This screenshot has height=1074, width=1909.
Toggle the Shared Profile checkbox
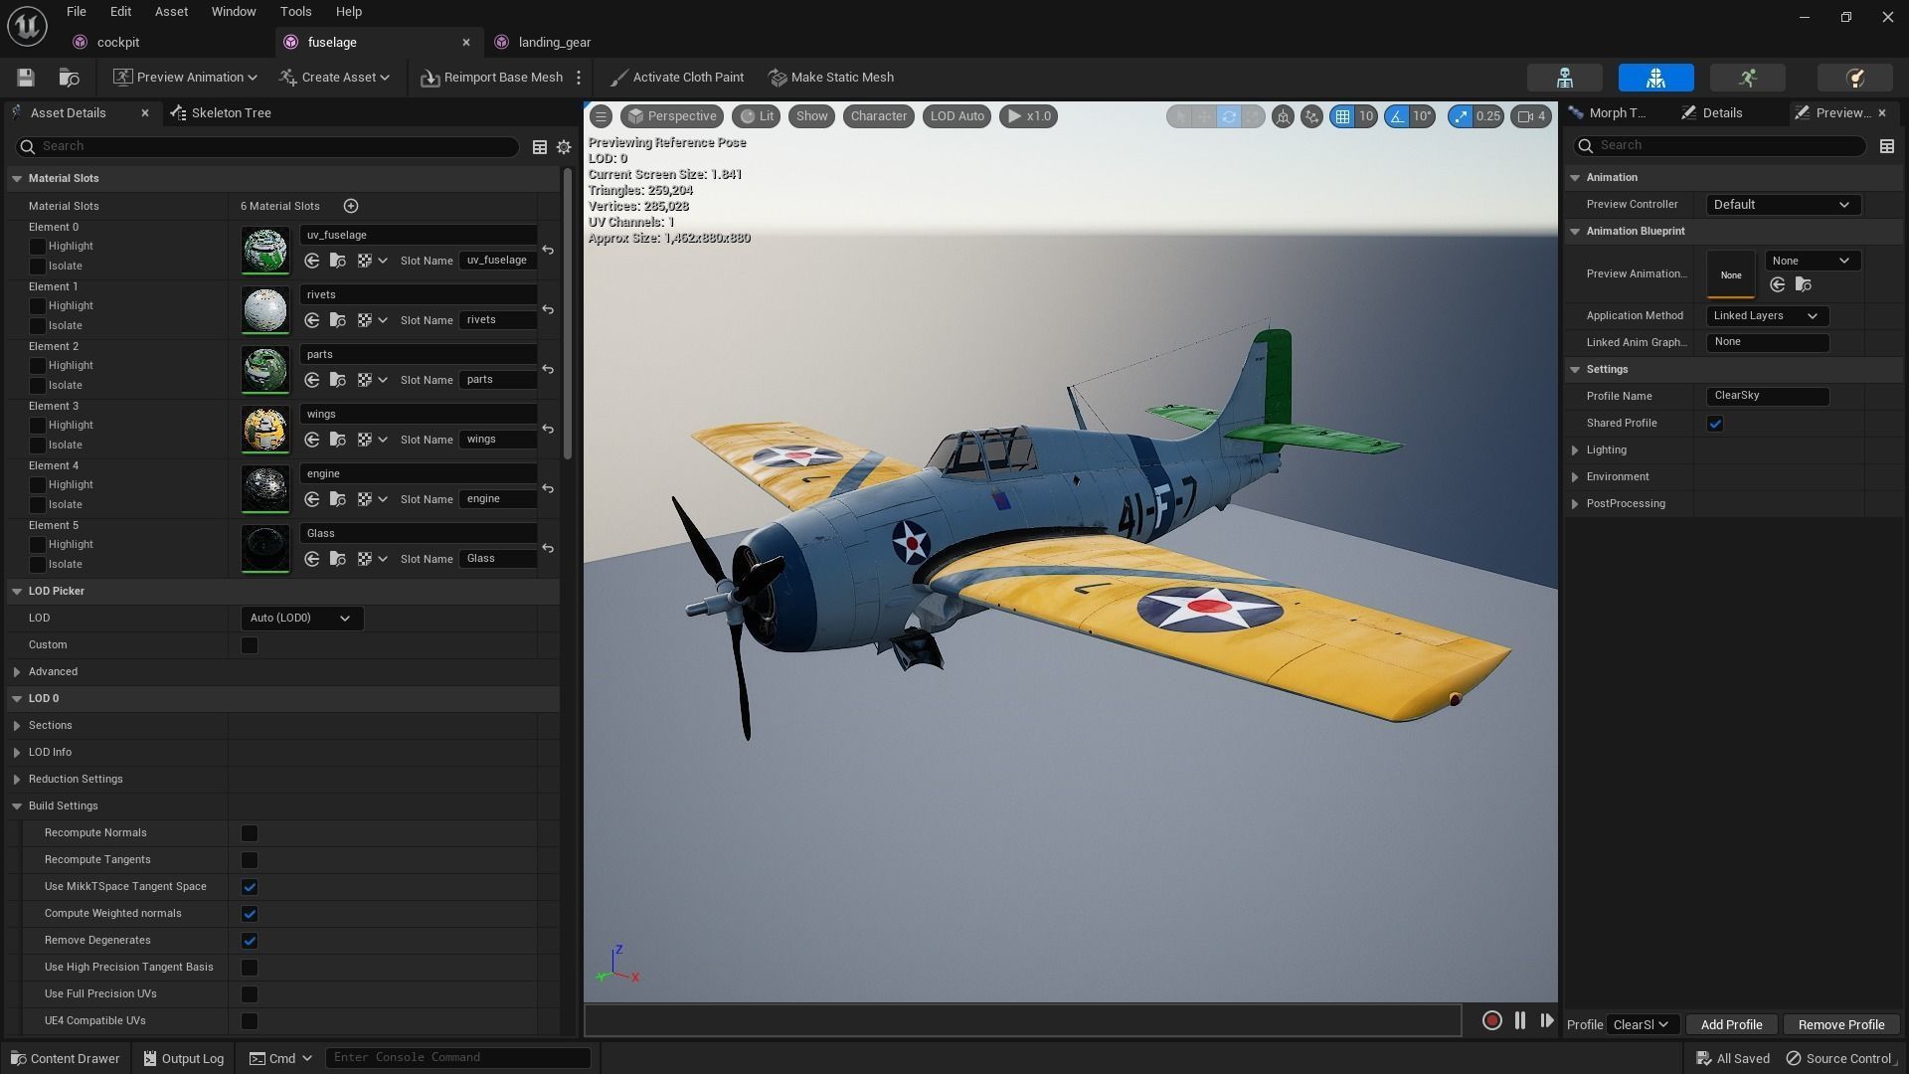pos(1715,424)
